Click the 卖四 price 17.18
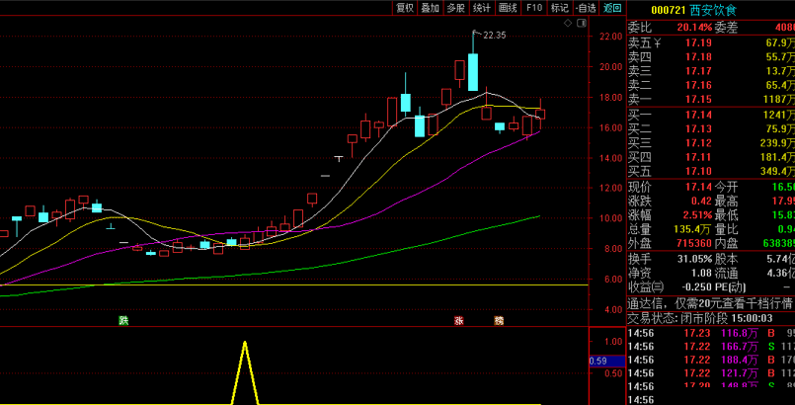The width and height of the screenshot is (795, 405). coord(698,56)
